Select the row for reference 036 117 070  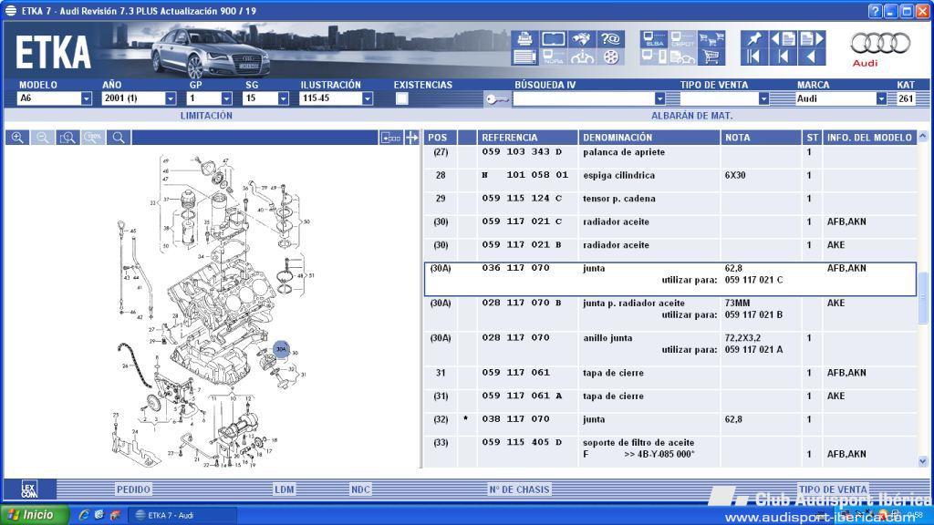[x=670, y=279]
